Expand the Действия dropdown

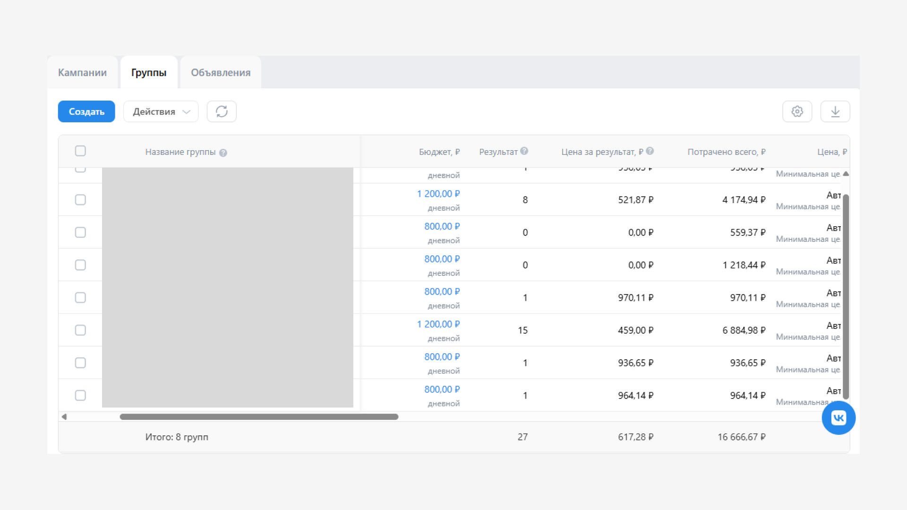click(161, 111)
